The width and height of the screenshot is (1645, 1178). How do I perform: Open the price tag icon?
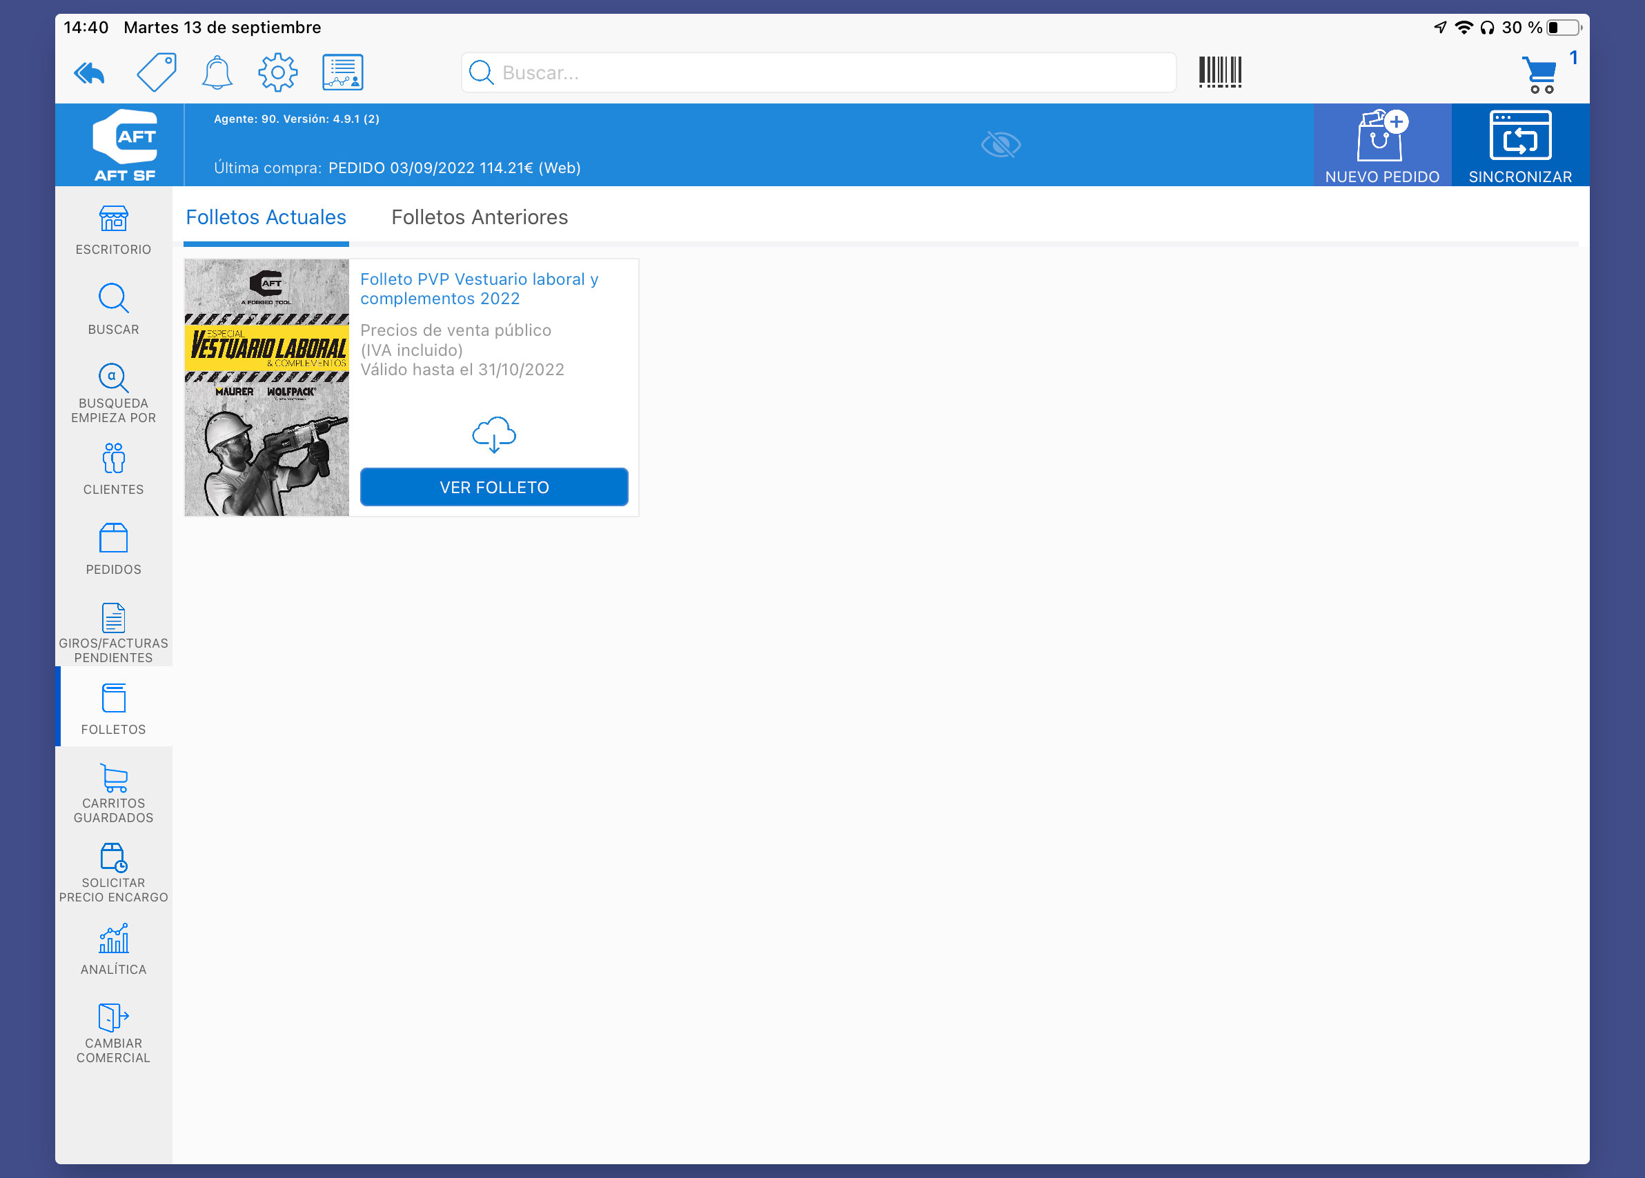tap(157, 72)
